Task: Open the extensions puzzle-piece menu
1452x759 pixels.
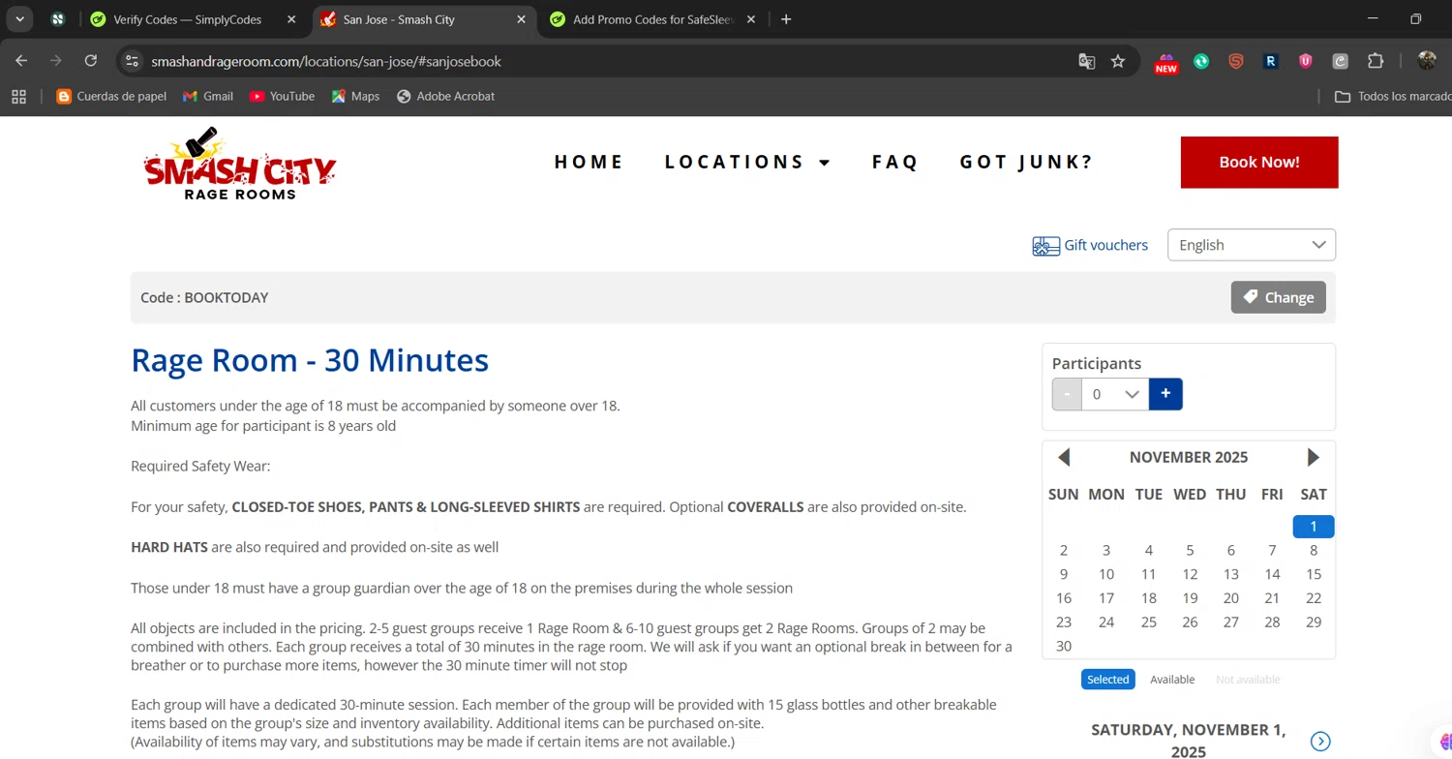Action: tap(1376, 61)
